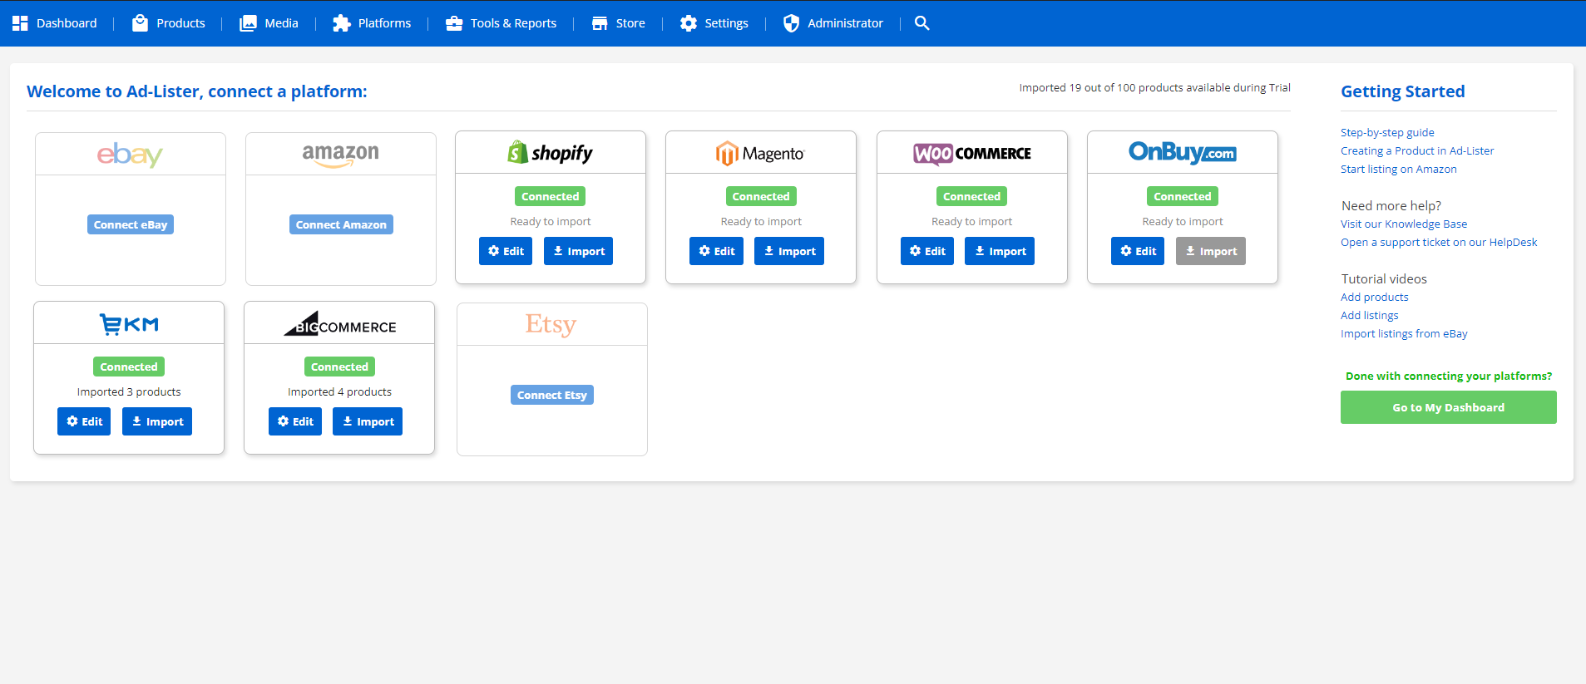The height and width of the screenshot is (684, 1586).
Task: Click the Settings gear icon in navbar
Action: (689, 23)
